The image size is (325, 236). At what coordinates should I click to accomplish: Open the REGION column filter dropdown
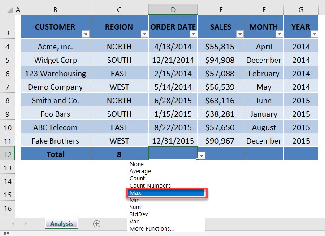point(144,34)
